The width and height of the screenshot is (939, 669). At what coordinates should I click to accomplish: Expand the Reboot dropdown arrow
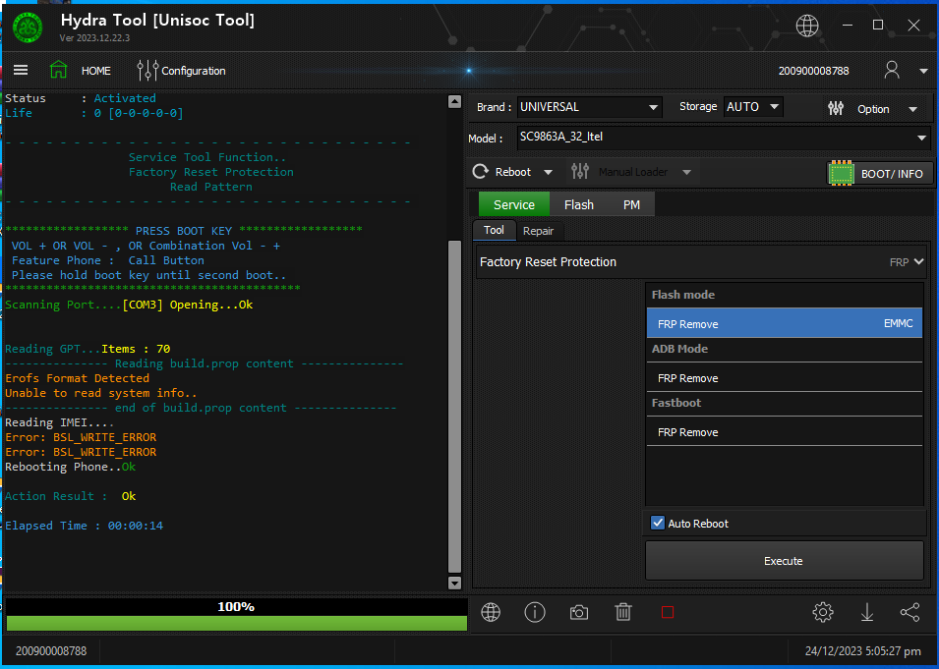click(x=548, y=172)
